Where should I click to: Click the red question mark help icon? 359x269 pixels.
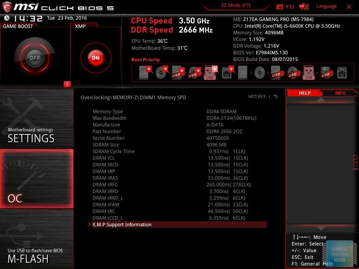coord(67,84)
